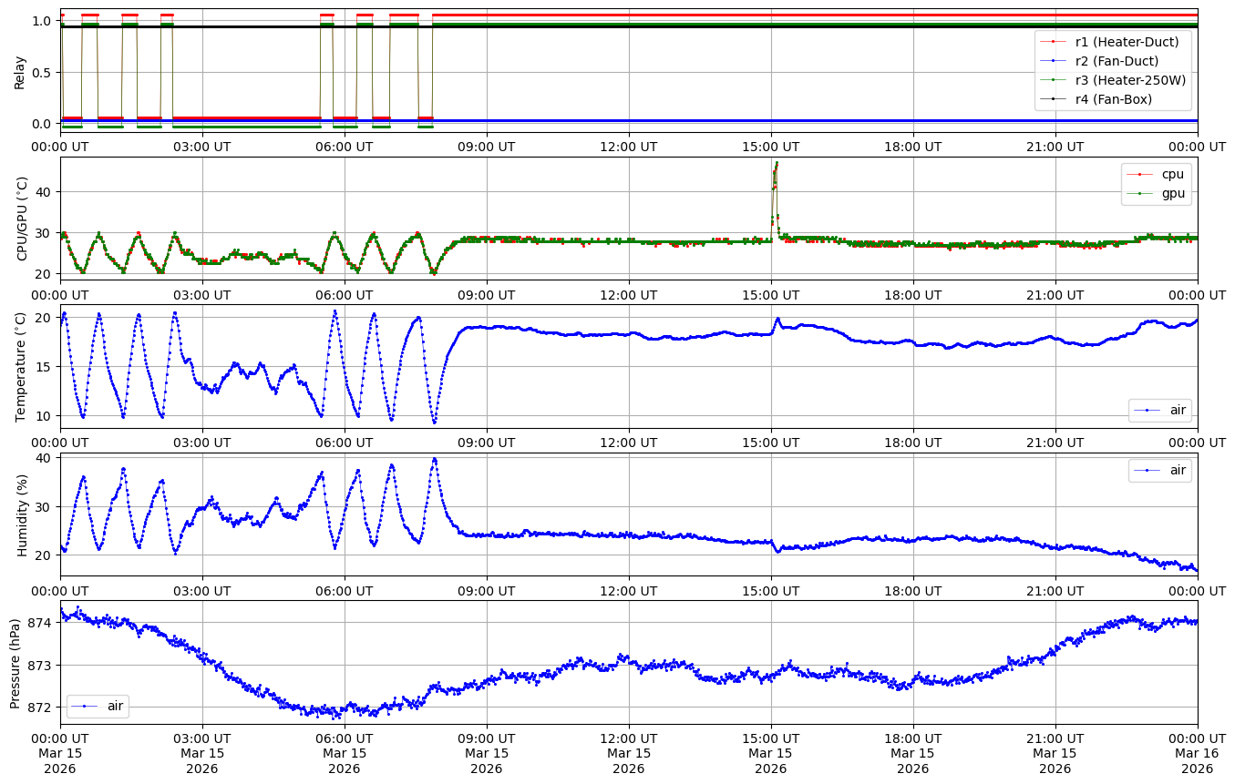1235x784 pixels.
Task: Click the r3 (Heater-250W) legend entry
Action: pos(1130,80)
